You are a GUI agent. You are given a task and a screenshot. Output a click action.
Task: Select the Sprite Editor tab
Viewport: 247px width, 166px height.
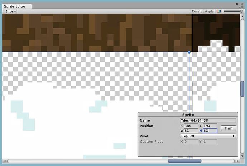(x=17, y=6)
